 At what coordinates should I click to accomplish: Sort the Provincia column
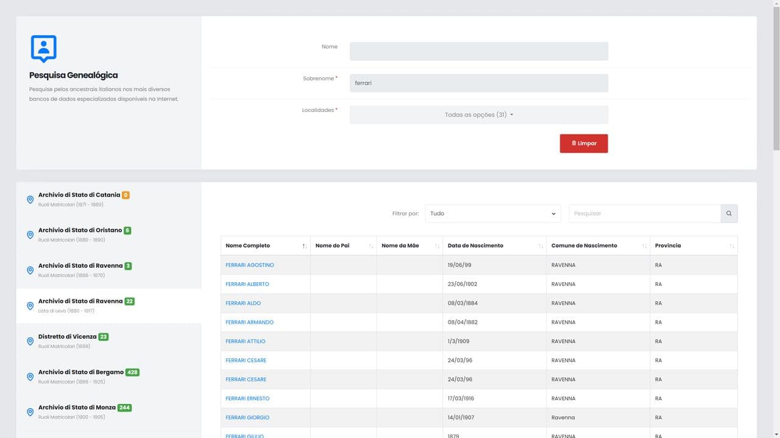pos(731,246)
